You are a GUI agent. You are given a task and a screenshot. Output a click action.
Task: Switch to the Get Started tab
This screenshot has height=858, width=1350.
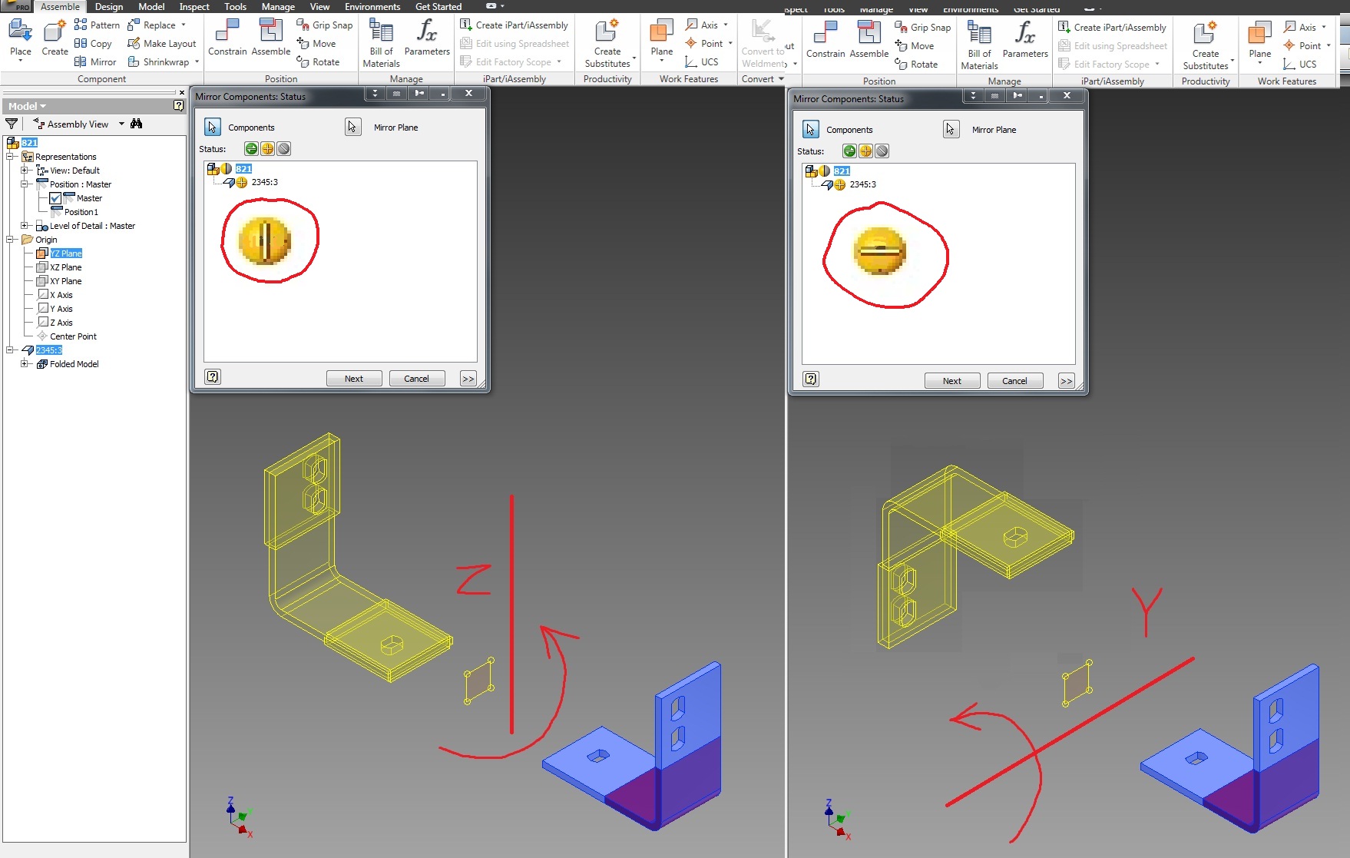[x=438, y=6]
